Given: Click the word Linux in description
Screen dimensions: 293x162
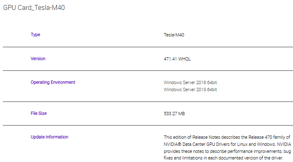Looking at the screenshot, I should pyautogui.click(x=242, y=144).
